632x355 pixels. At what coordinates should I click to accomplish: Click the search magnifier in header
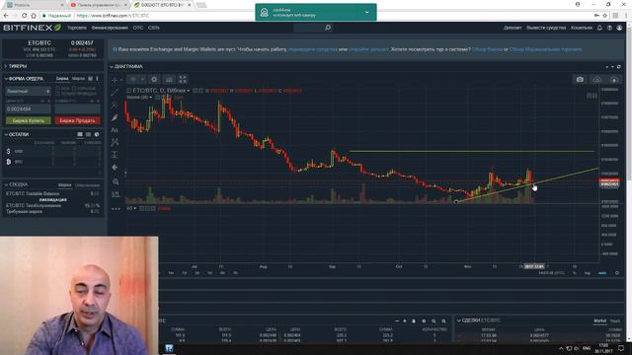(328, 28)
